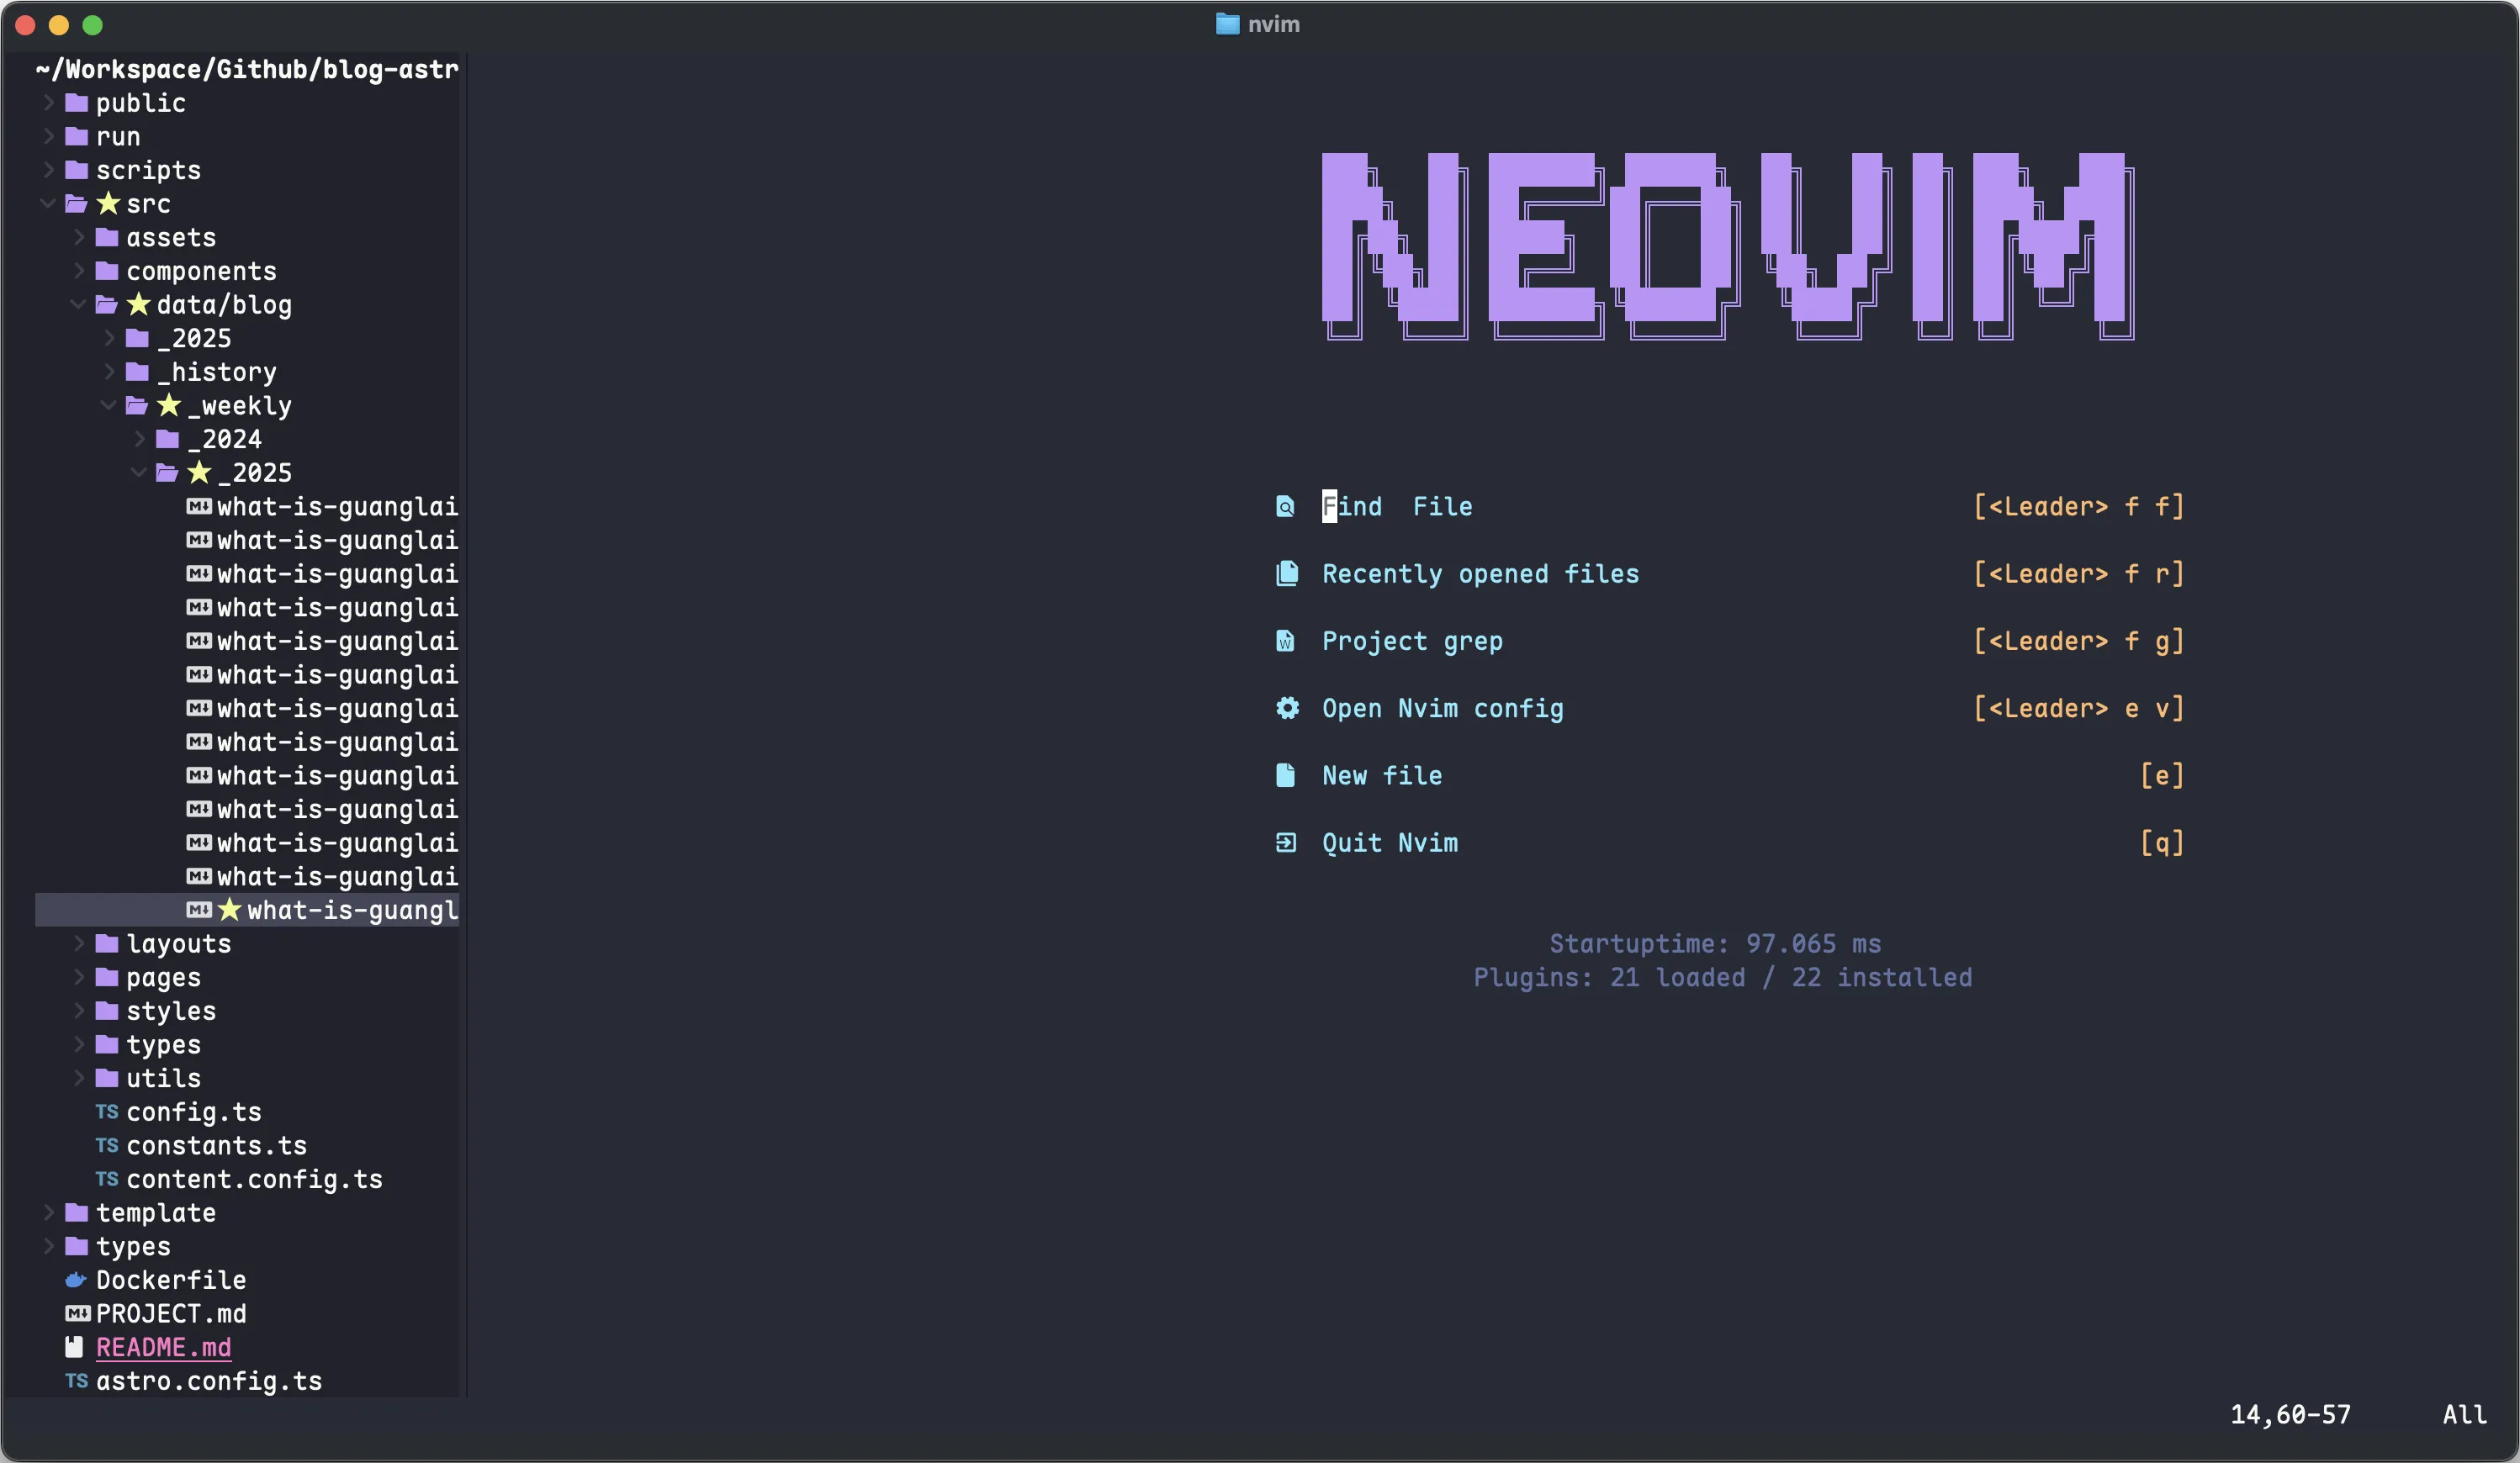Open the Dockerfile file name
Viewport: 2520px width, 1463px height.
(171, 1280)
